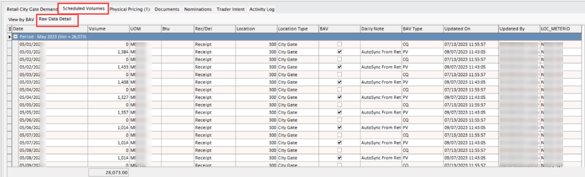Image resolution: width=585 pixels, height=177 pixels.
Task: Click the Updated By column header
Action: coord(519,29)
